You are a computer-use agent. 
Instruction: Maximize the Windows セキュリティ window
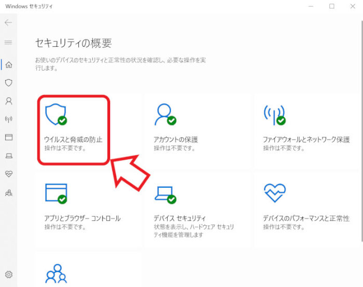pyautogui.click(x=332, y=6)
